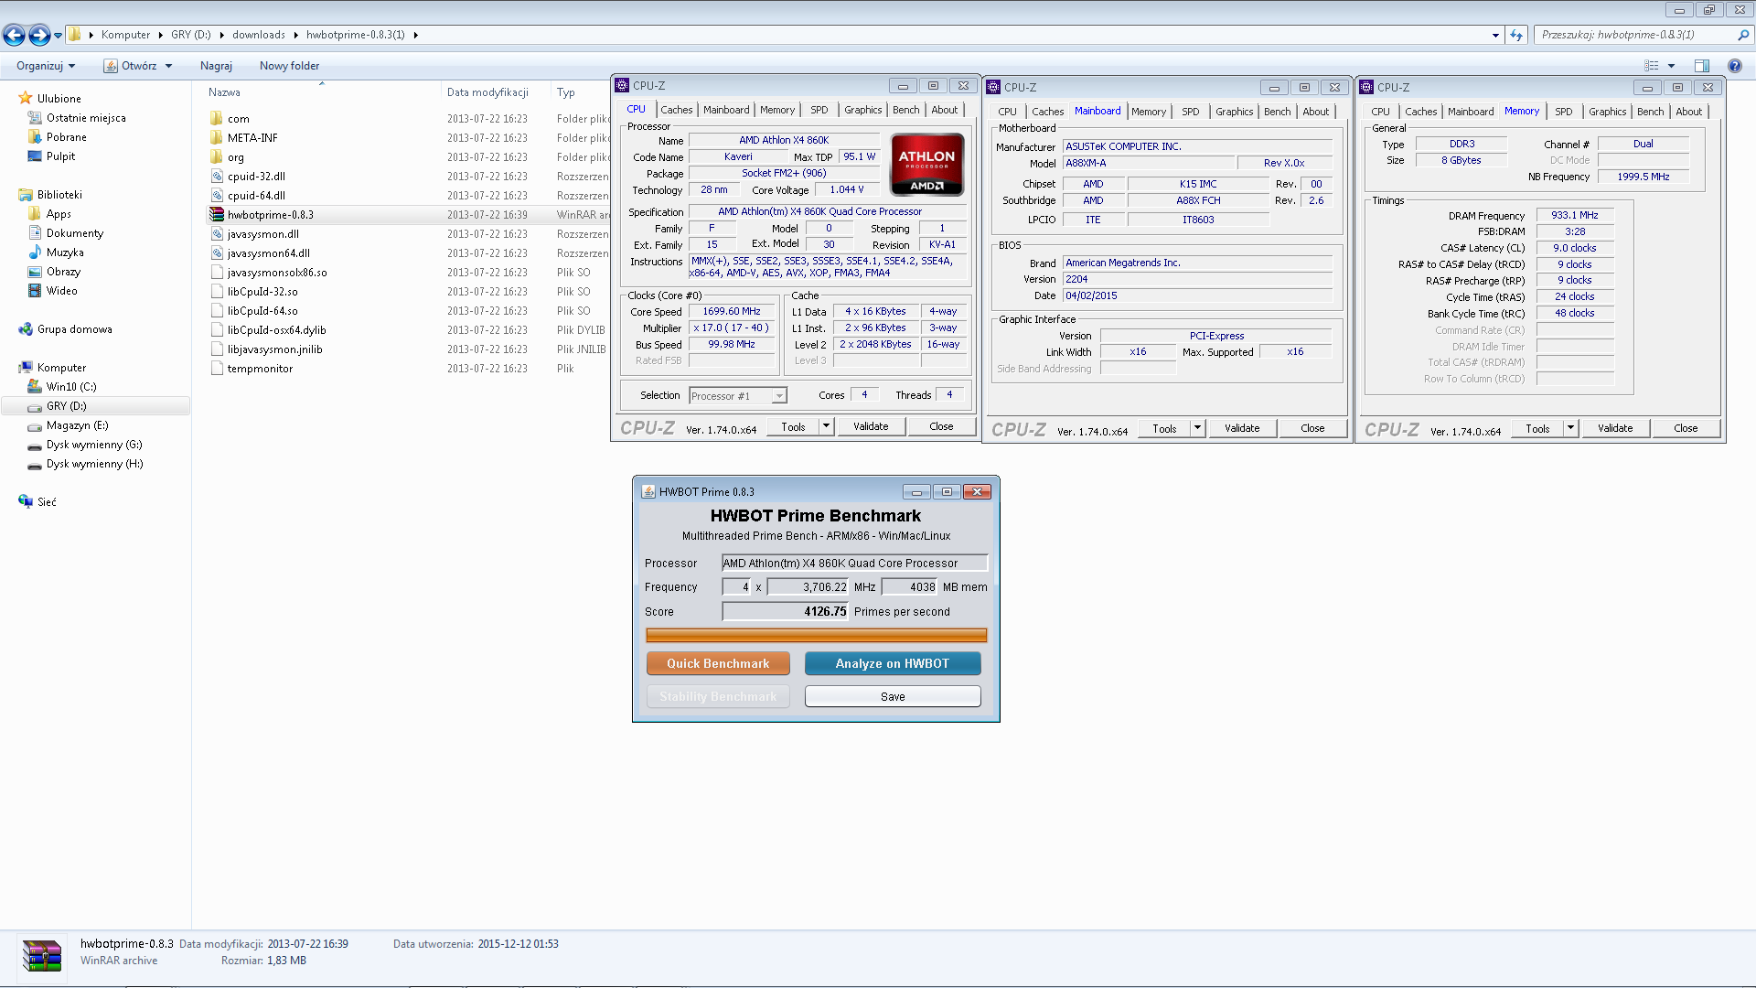Switch to CPU tab in Memory CPU-Z window

tap(1380, 112)
